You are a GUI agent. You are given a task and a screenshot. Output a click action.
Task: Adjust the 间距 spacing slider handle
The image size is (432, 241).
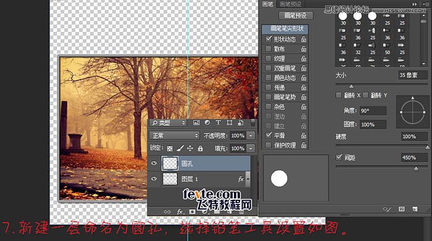[x=416, y=168]
